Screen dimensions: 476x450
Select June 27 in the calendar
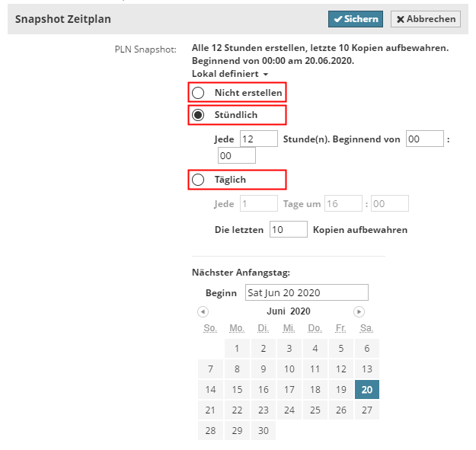click(x=367, y=410)
